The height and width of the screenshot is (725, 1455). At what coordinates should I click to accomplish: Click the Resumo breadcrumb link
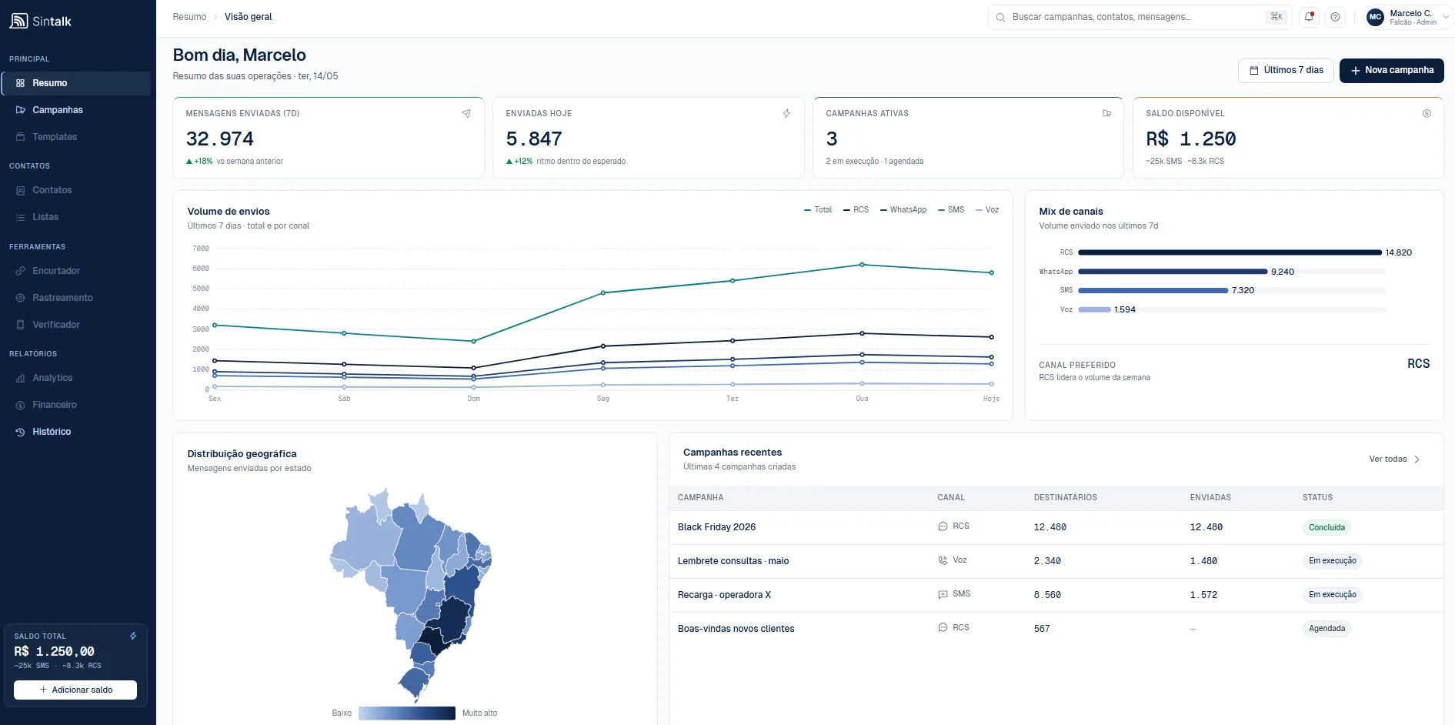coord(189,17)
